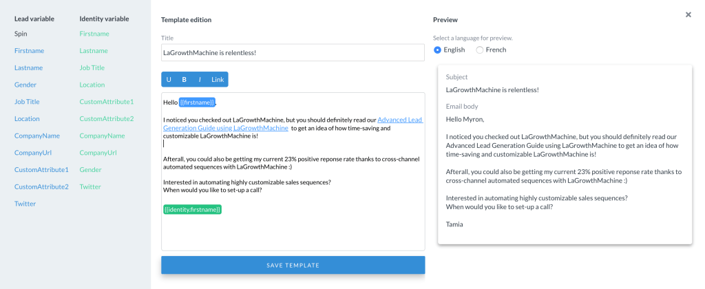This screenshot has height=289, width=705.
Task: Insert lead CustomAttribute2 variable
Action: pos(41,186)
